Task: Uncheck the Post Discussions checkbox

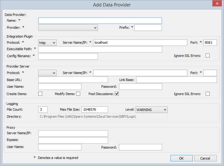Action: (x=117, y=94)
